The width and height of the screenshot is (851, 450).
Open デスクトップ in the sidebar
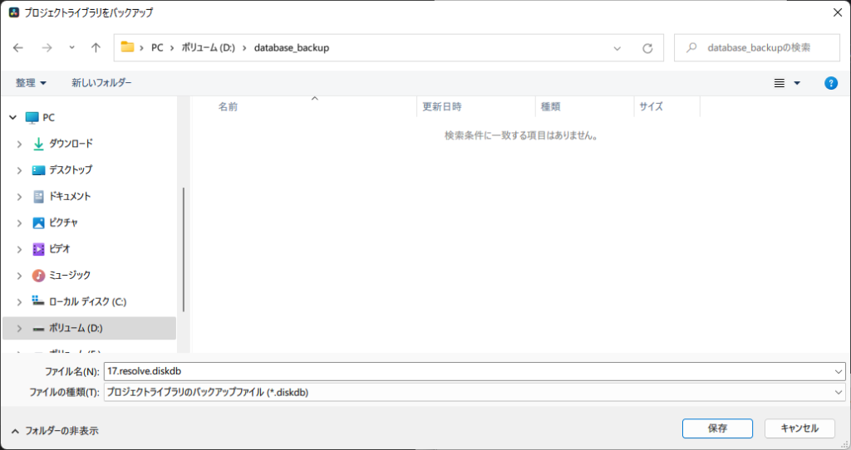[71, 170]
